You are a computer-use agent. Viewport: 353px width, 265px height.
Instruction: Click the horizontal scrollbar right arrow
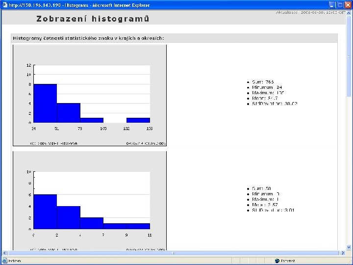[343, 253]
